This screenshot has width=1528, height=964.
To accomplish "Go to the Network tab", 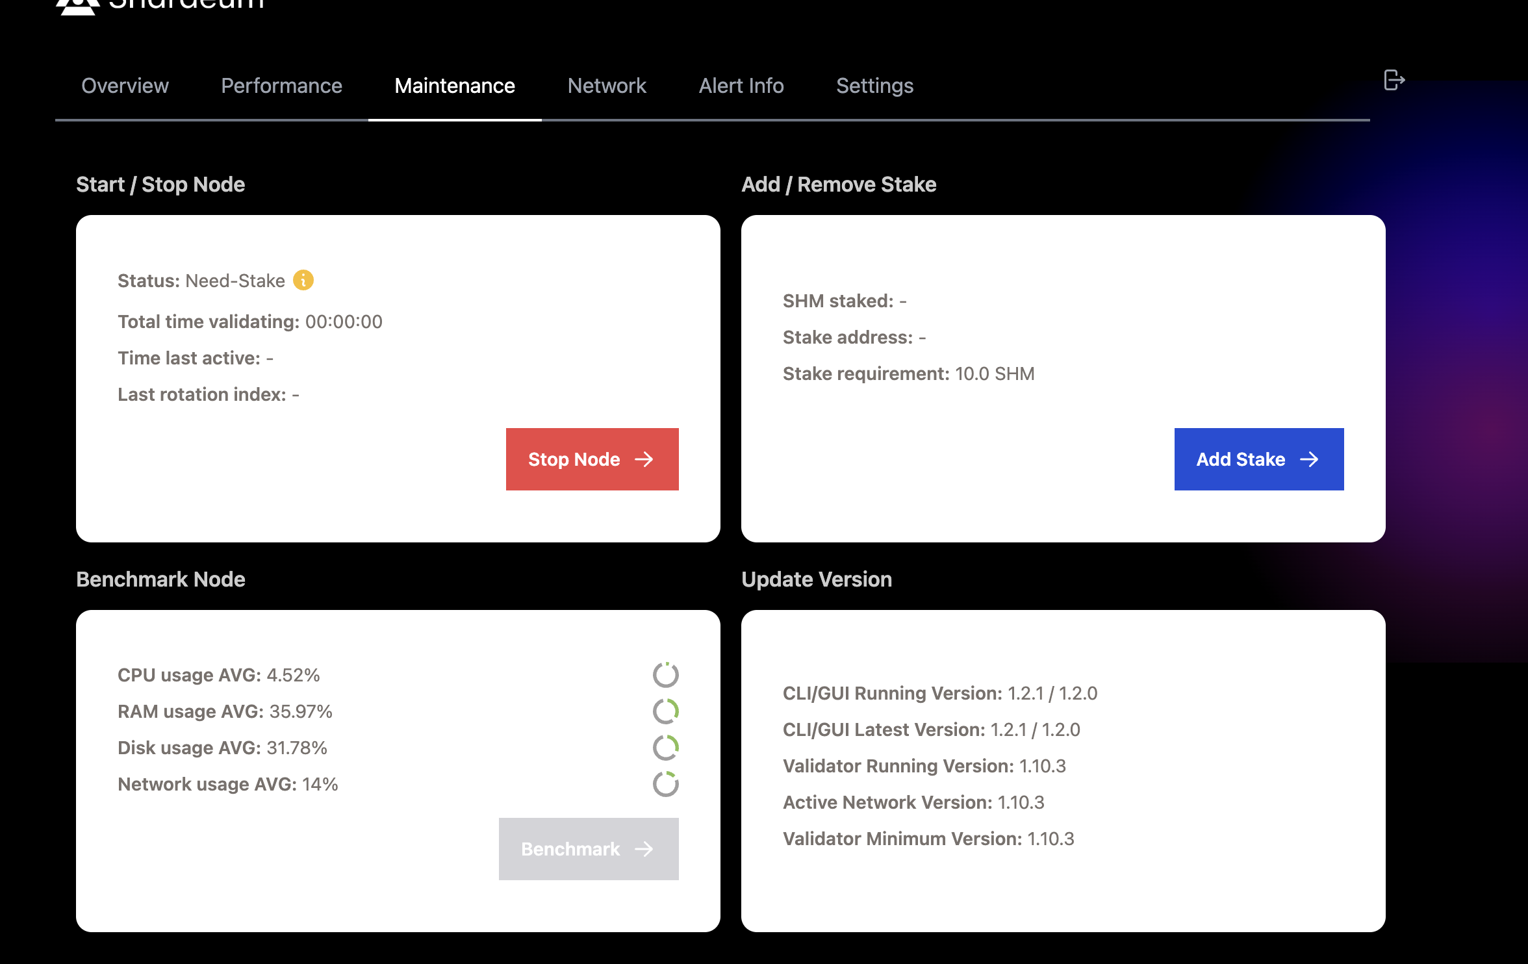I will pos(607,86).
